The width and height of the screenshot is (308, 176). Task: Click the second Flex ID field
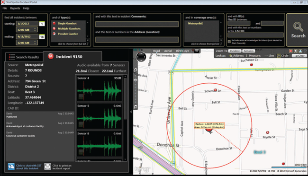click(272, 23)
